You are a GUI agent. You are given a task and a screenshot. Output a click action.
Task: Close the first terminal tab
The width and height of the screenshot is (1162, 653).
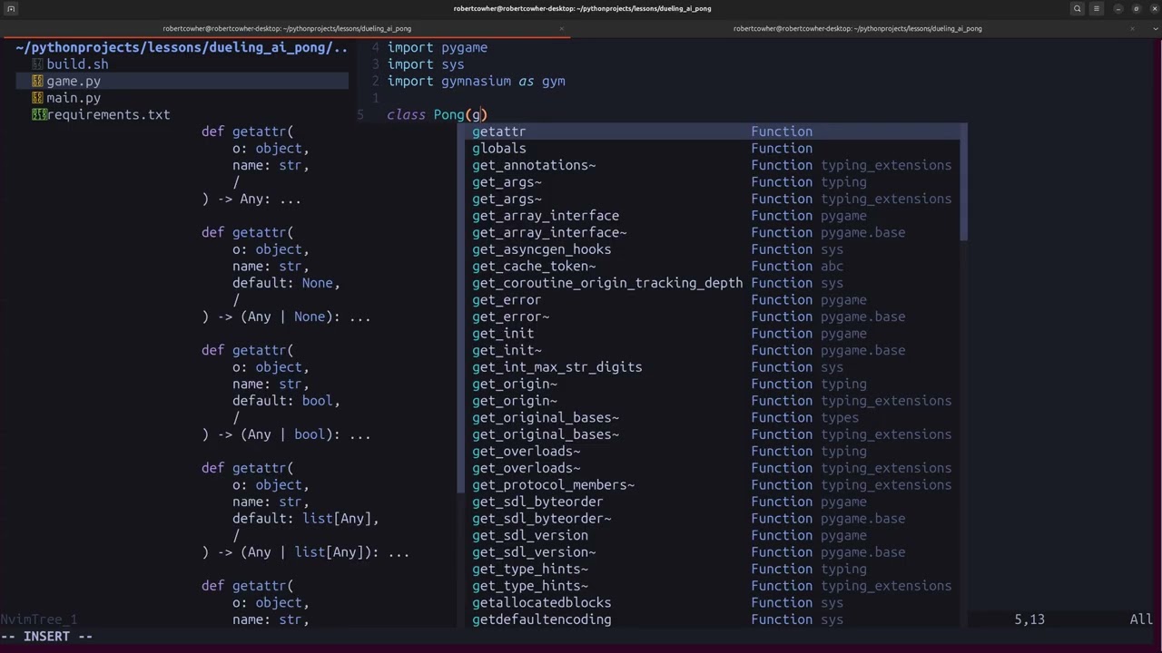coord(562,28)
